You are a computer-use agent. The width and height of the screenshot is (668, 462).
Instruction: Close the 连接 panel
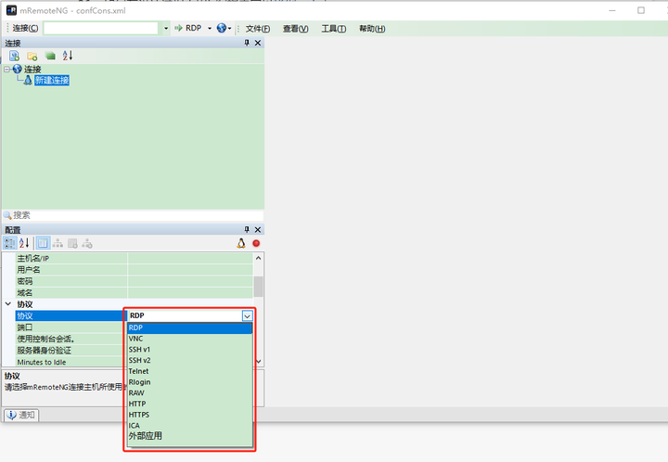(258, 43)
